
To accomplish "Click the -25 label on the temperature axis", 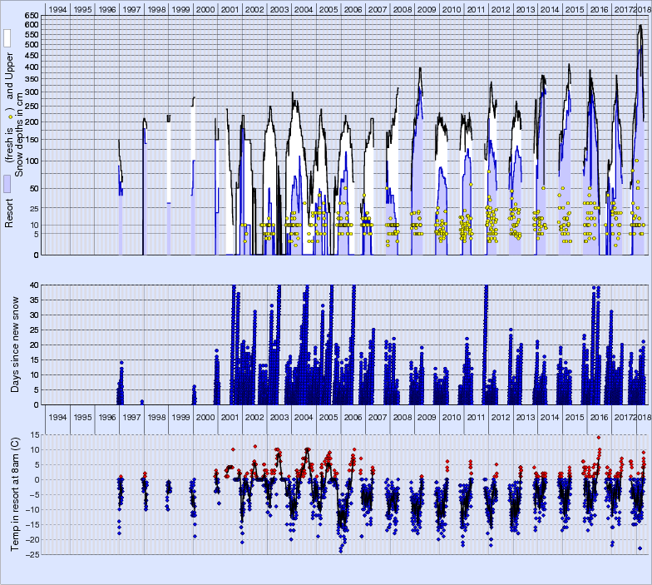I will tap(32, 554).
